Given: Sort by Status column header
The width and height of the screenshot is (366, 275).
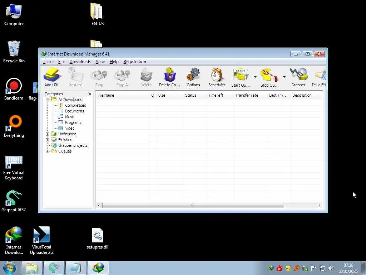Looking at the screenshot, I should 195,95.
